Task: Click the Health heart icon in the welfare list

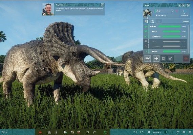Action: click(x=146, y=31)
